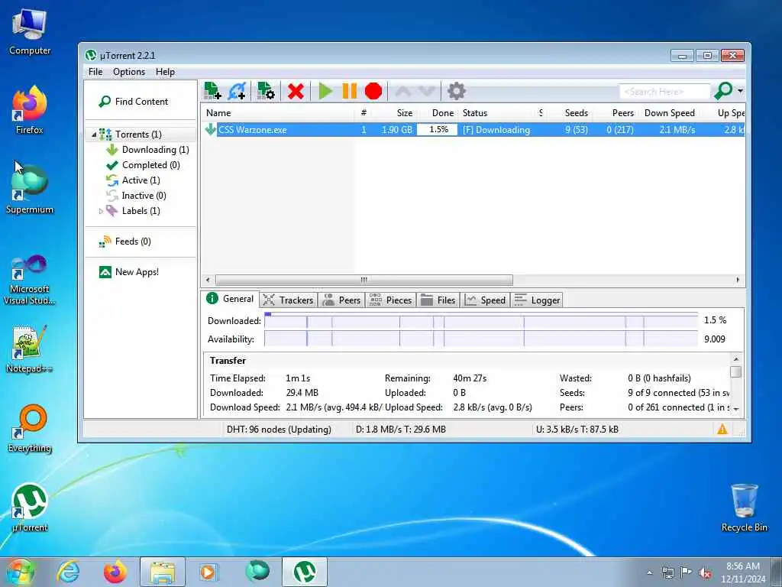Screen dimensions: 782x587
Task: Click the Add Torrent from URL icon
Action: [x=237, y=91]
